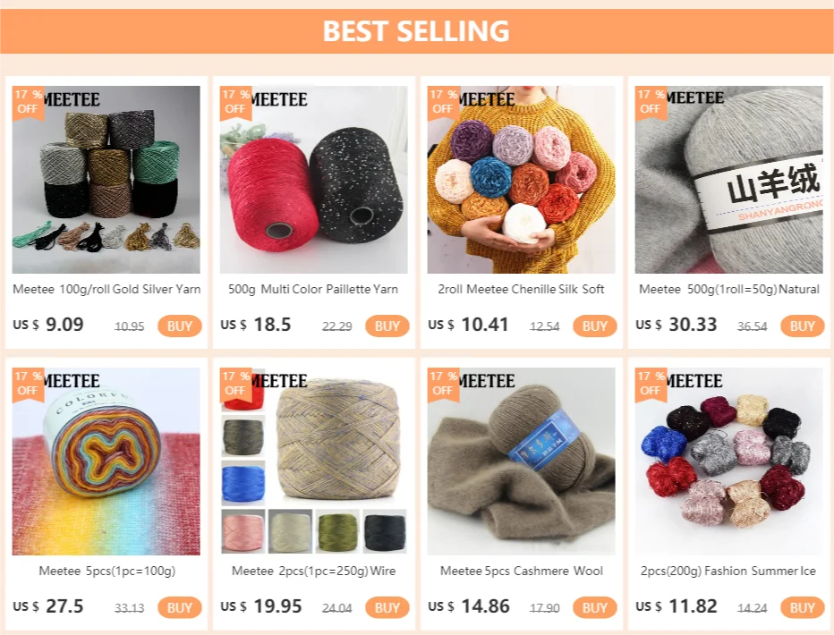
Task: Click the BEST SELLING banner header
Action: pos(417,30)
